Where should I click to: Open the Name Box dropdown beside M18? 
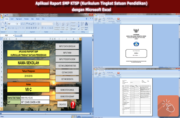click(x=14, y=35)
